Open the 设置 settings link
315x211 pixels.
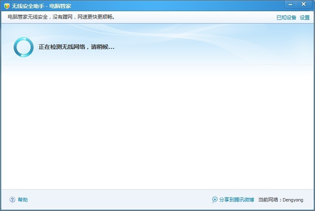tap(305, 18)
